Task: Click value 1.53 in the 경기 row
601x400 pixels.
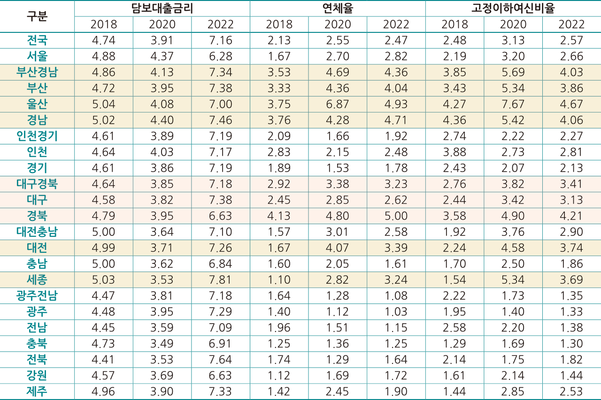Action: tap(338, 168)
